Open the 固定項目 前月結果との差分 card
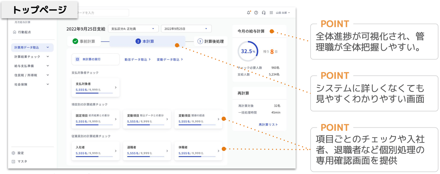The height and width of the screenshot is (174, 440). [x=96, y=119]
